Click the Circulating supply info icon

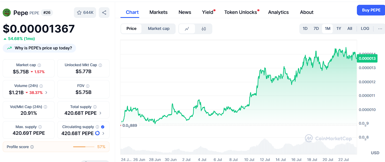click(x=97, y=127)
